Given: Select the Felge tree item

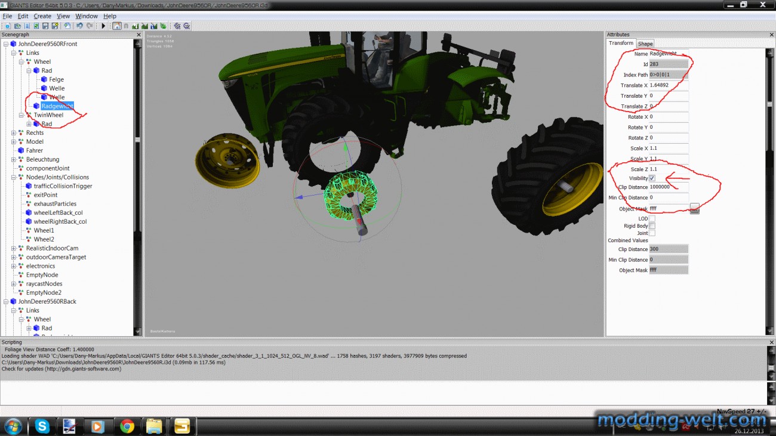Looking at the screenshot, I should (57, 79).
